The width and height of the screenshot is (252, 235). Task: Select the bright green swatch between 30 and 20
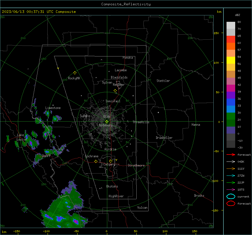pos(231,116)
